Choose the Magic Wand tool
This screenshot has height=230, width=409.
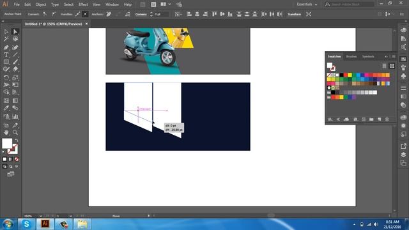(x=6, y=39)
